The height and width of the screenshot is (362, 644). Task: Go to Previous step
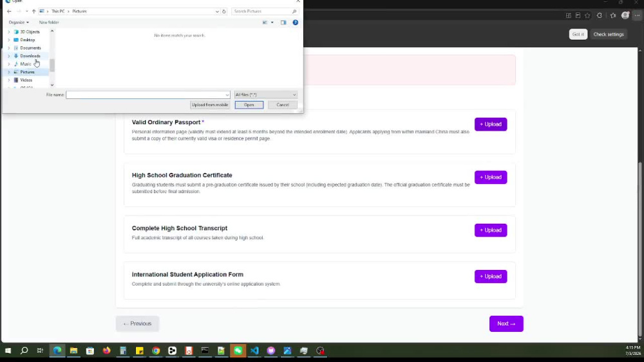pos(137,323)
